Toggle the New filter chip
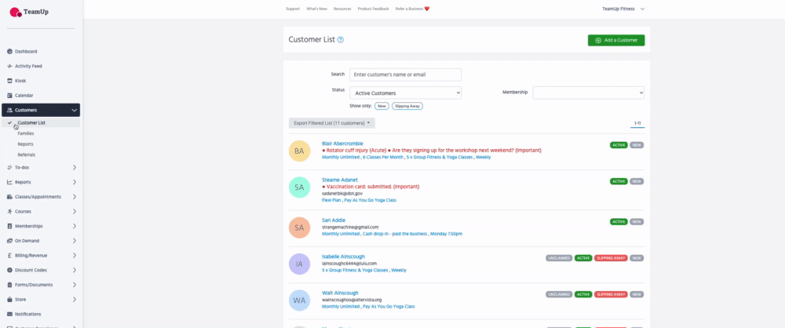Viewport: 785px width, 328px height. [x=382, y=105]
